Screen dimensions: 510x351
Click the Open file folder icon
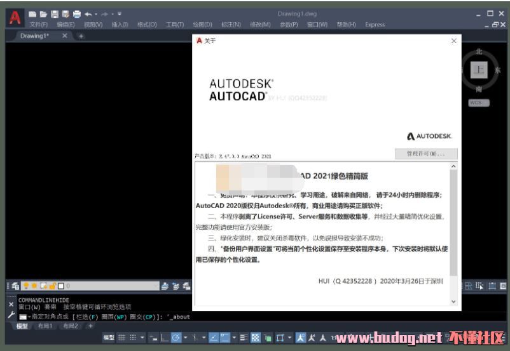[x=44, y=14]
